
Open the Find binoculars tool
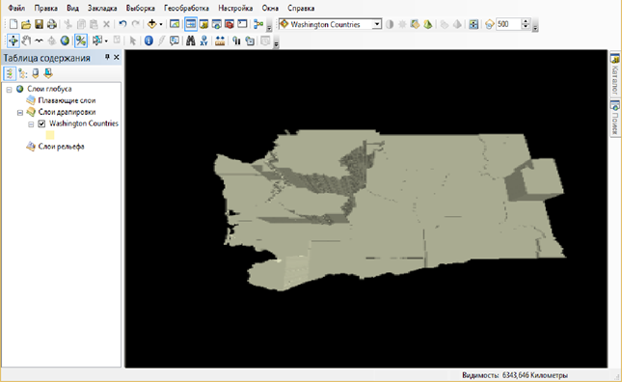pyautogui.click(x=191, y=41)
